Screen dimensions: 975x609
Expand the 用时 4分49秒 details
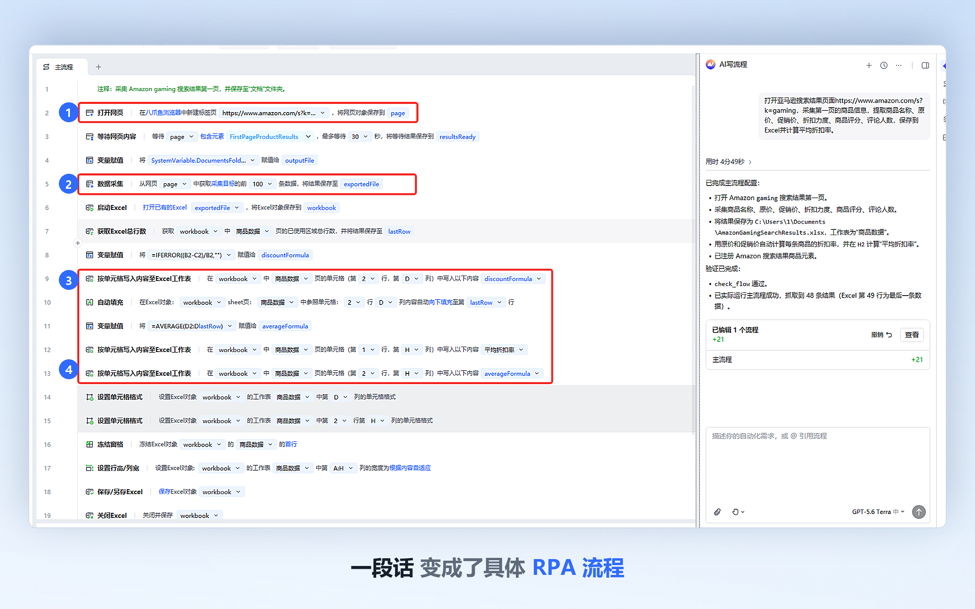(728, 162)
